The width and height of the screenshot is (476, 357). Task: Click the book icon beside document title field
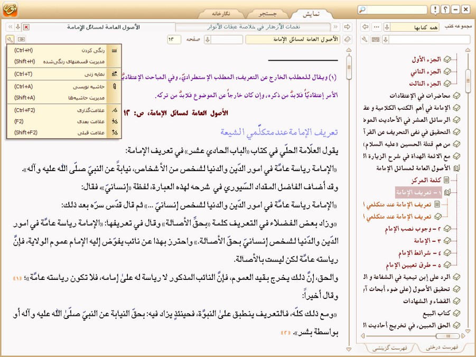(x=347, y=40)
